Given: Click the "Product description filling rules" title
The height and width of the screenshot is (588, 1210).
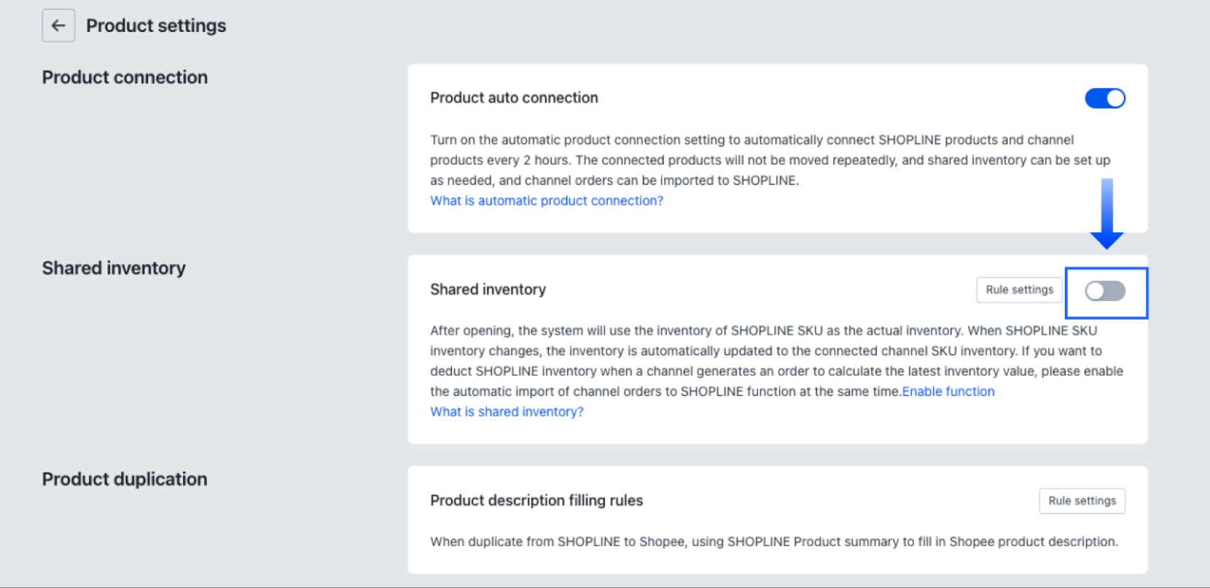Looking at the screenshot, I should (x=536, y=500).
